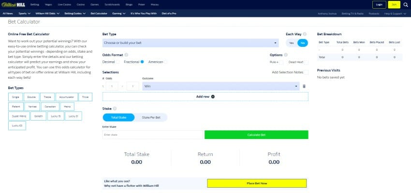Open the Vegas top menu item

click(48, 5)
